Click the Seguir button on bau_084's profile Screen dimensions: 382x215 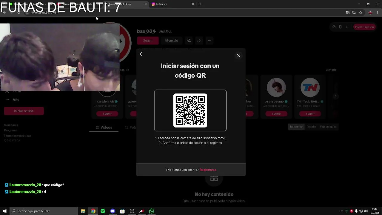coord(148,40)
